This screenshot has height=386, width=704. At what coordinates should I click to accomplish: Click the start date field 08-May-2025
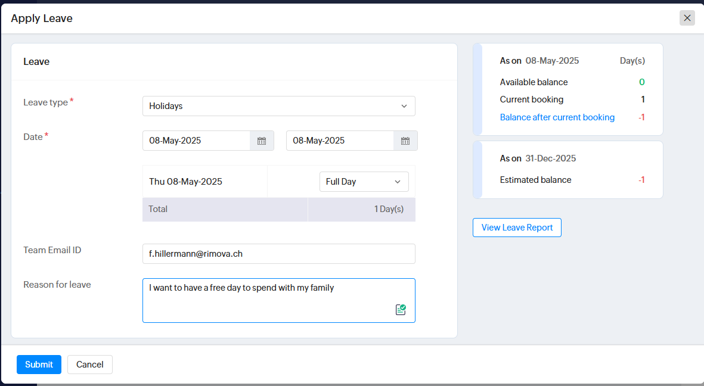click(x=196, y=141)
